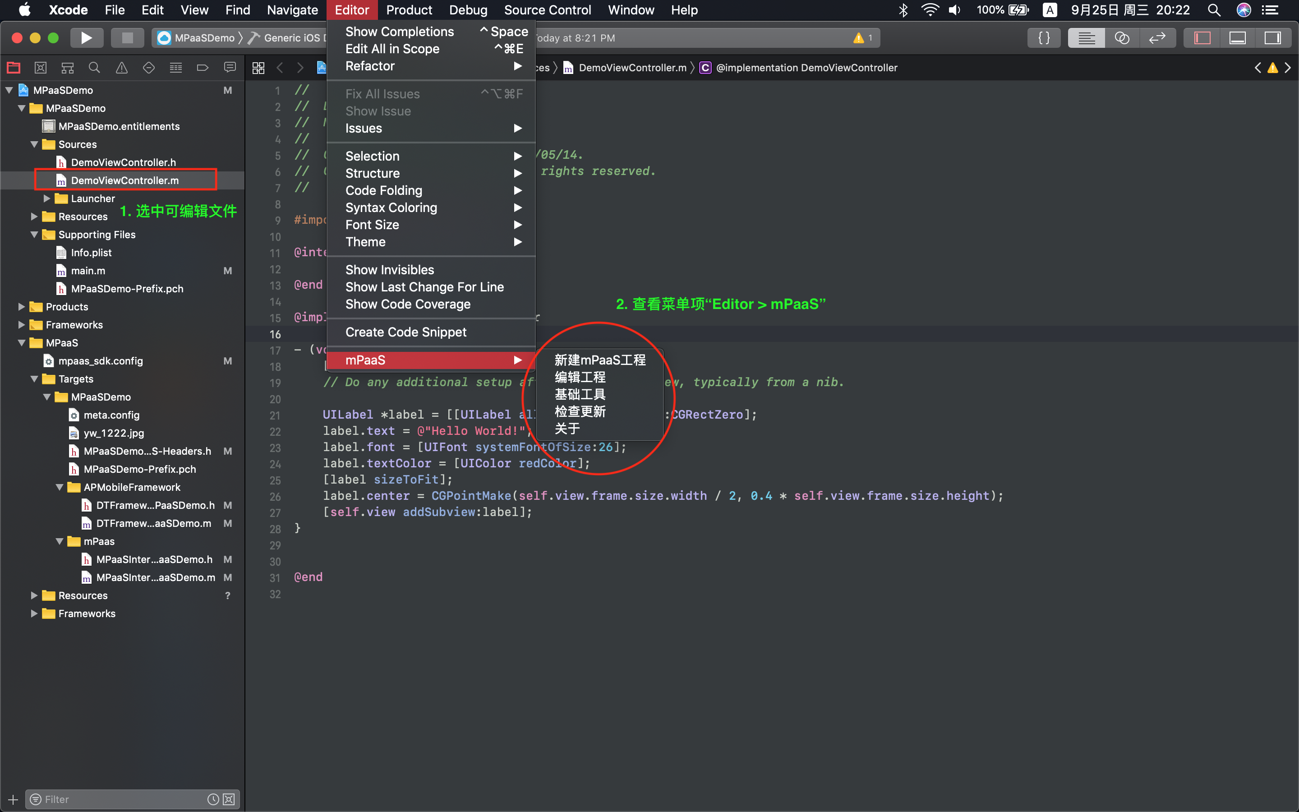Select mpaas_sdk.config file
The height and width of the screenshot is (812, 1299).
[x=100, y=361]
